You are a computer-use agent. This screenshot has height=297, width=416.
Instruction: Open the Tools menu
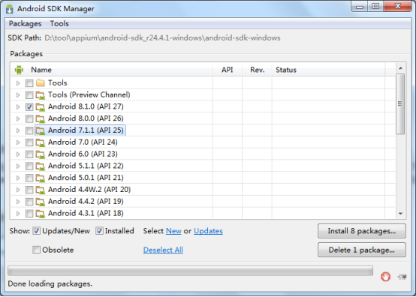tap(59, 24)
